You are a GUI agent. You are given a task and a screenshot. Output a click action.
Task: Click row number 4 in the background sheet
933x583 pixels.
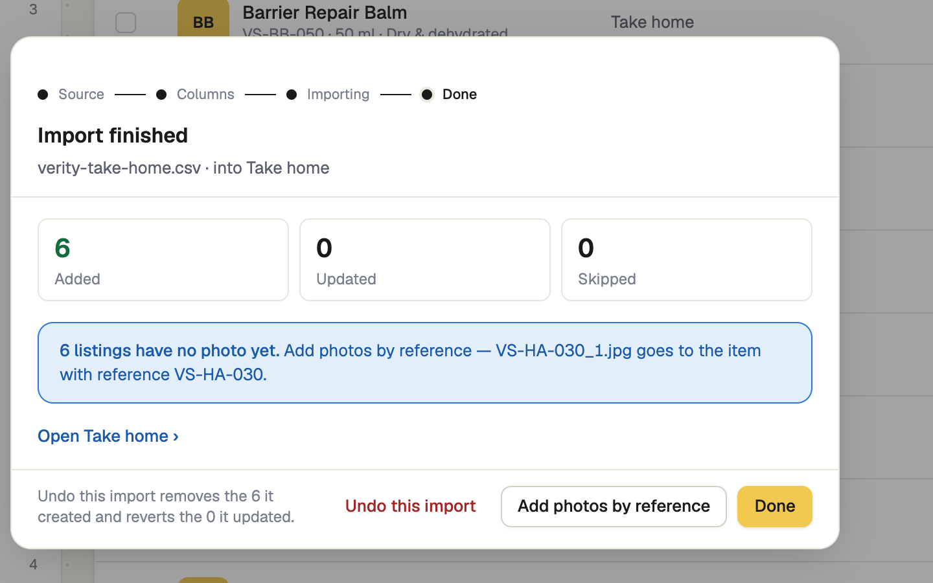pyautogui.click(x=33, y=564)
